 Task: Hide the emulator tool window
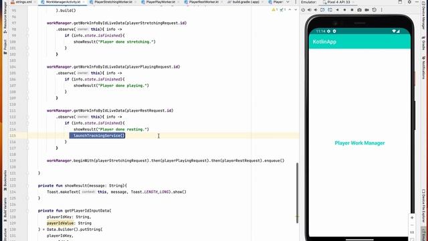[417, 2]
